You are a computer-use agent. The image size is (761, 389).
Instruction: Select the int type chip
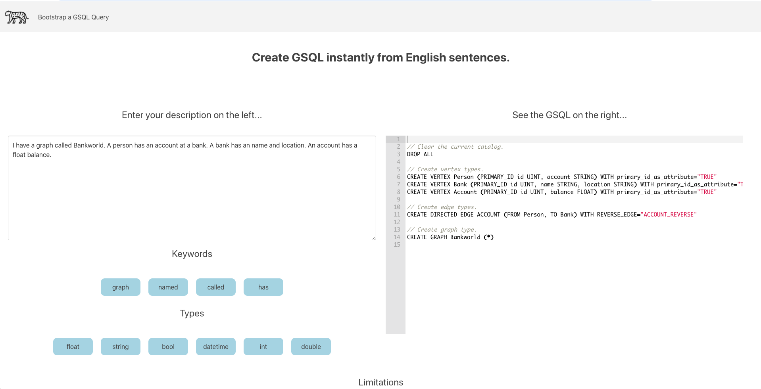[263, 347]
